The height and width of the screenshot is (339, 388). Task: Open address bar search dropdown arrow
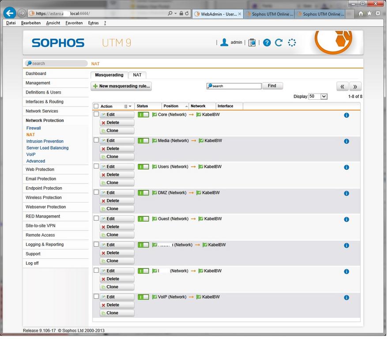click(176, 13)
